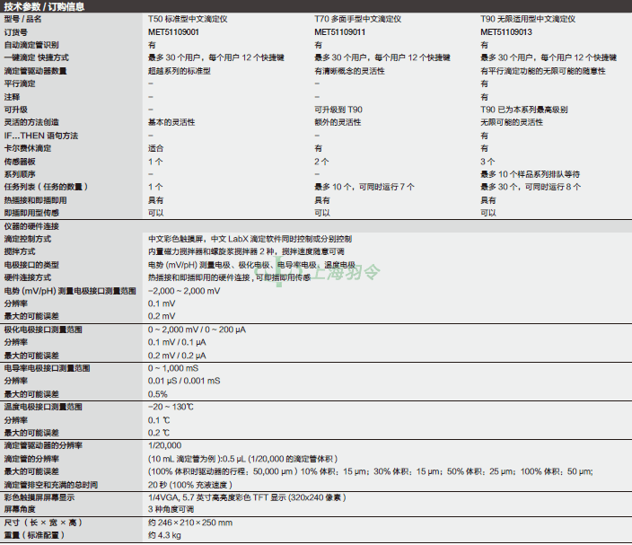Click '0.2 ℃' maximum error value

point(159,433)
